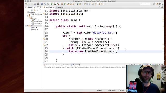
Task: Open the Package Explorer view menu arrow
Action: pos(41,10)
